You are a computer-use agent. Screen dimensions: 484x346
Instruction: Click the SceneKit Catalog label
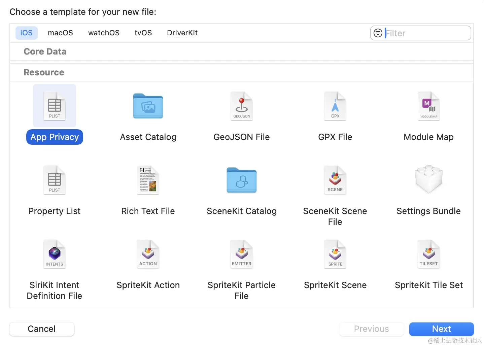(x=242, y=211)
